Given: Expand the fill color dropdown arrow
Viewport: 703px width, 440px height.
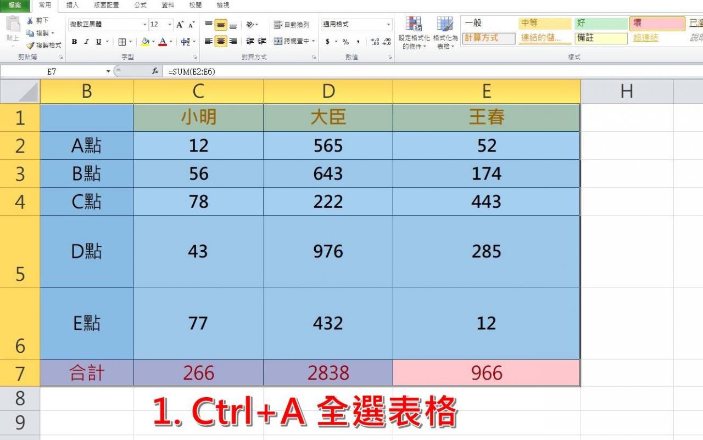Looking at the screenshot, I should coord(154,42).
